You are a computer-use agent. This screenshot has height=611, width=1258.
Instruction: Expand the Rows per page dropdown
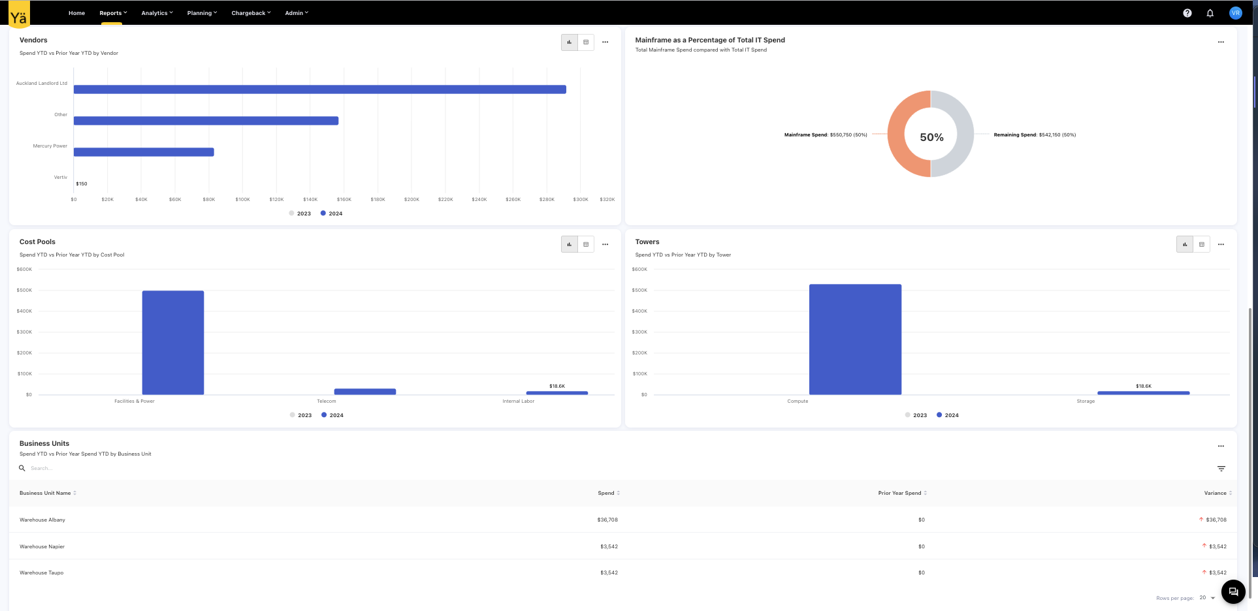pos(1207,598)
